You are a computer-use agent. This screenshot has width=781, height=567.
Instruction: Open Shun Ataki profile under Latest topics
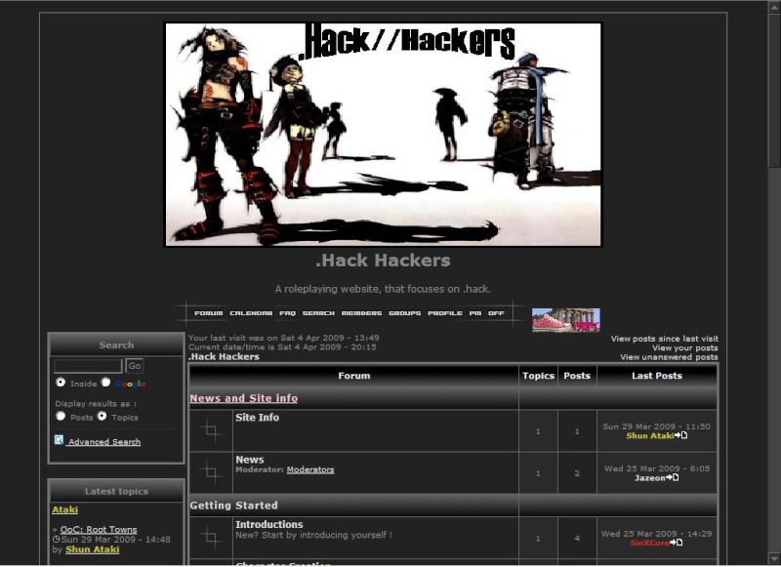tap(93, 549)
